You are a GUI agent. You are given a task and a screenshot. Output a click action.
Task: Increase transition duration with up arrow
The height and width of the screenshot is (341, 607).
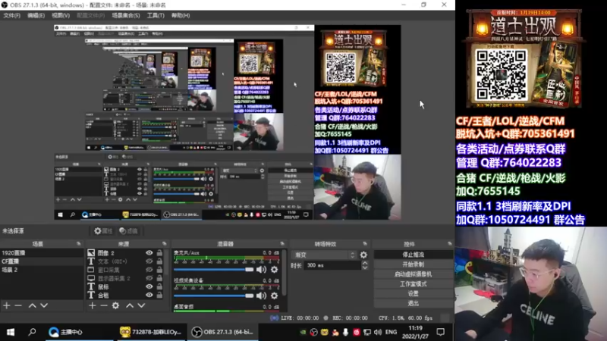tap(365, 263)
